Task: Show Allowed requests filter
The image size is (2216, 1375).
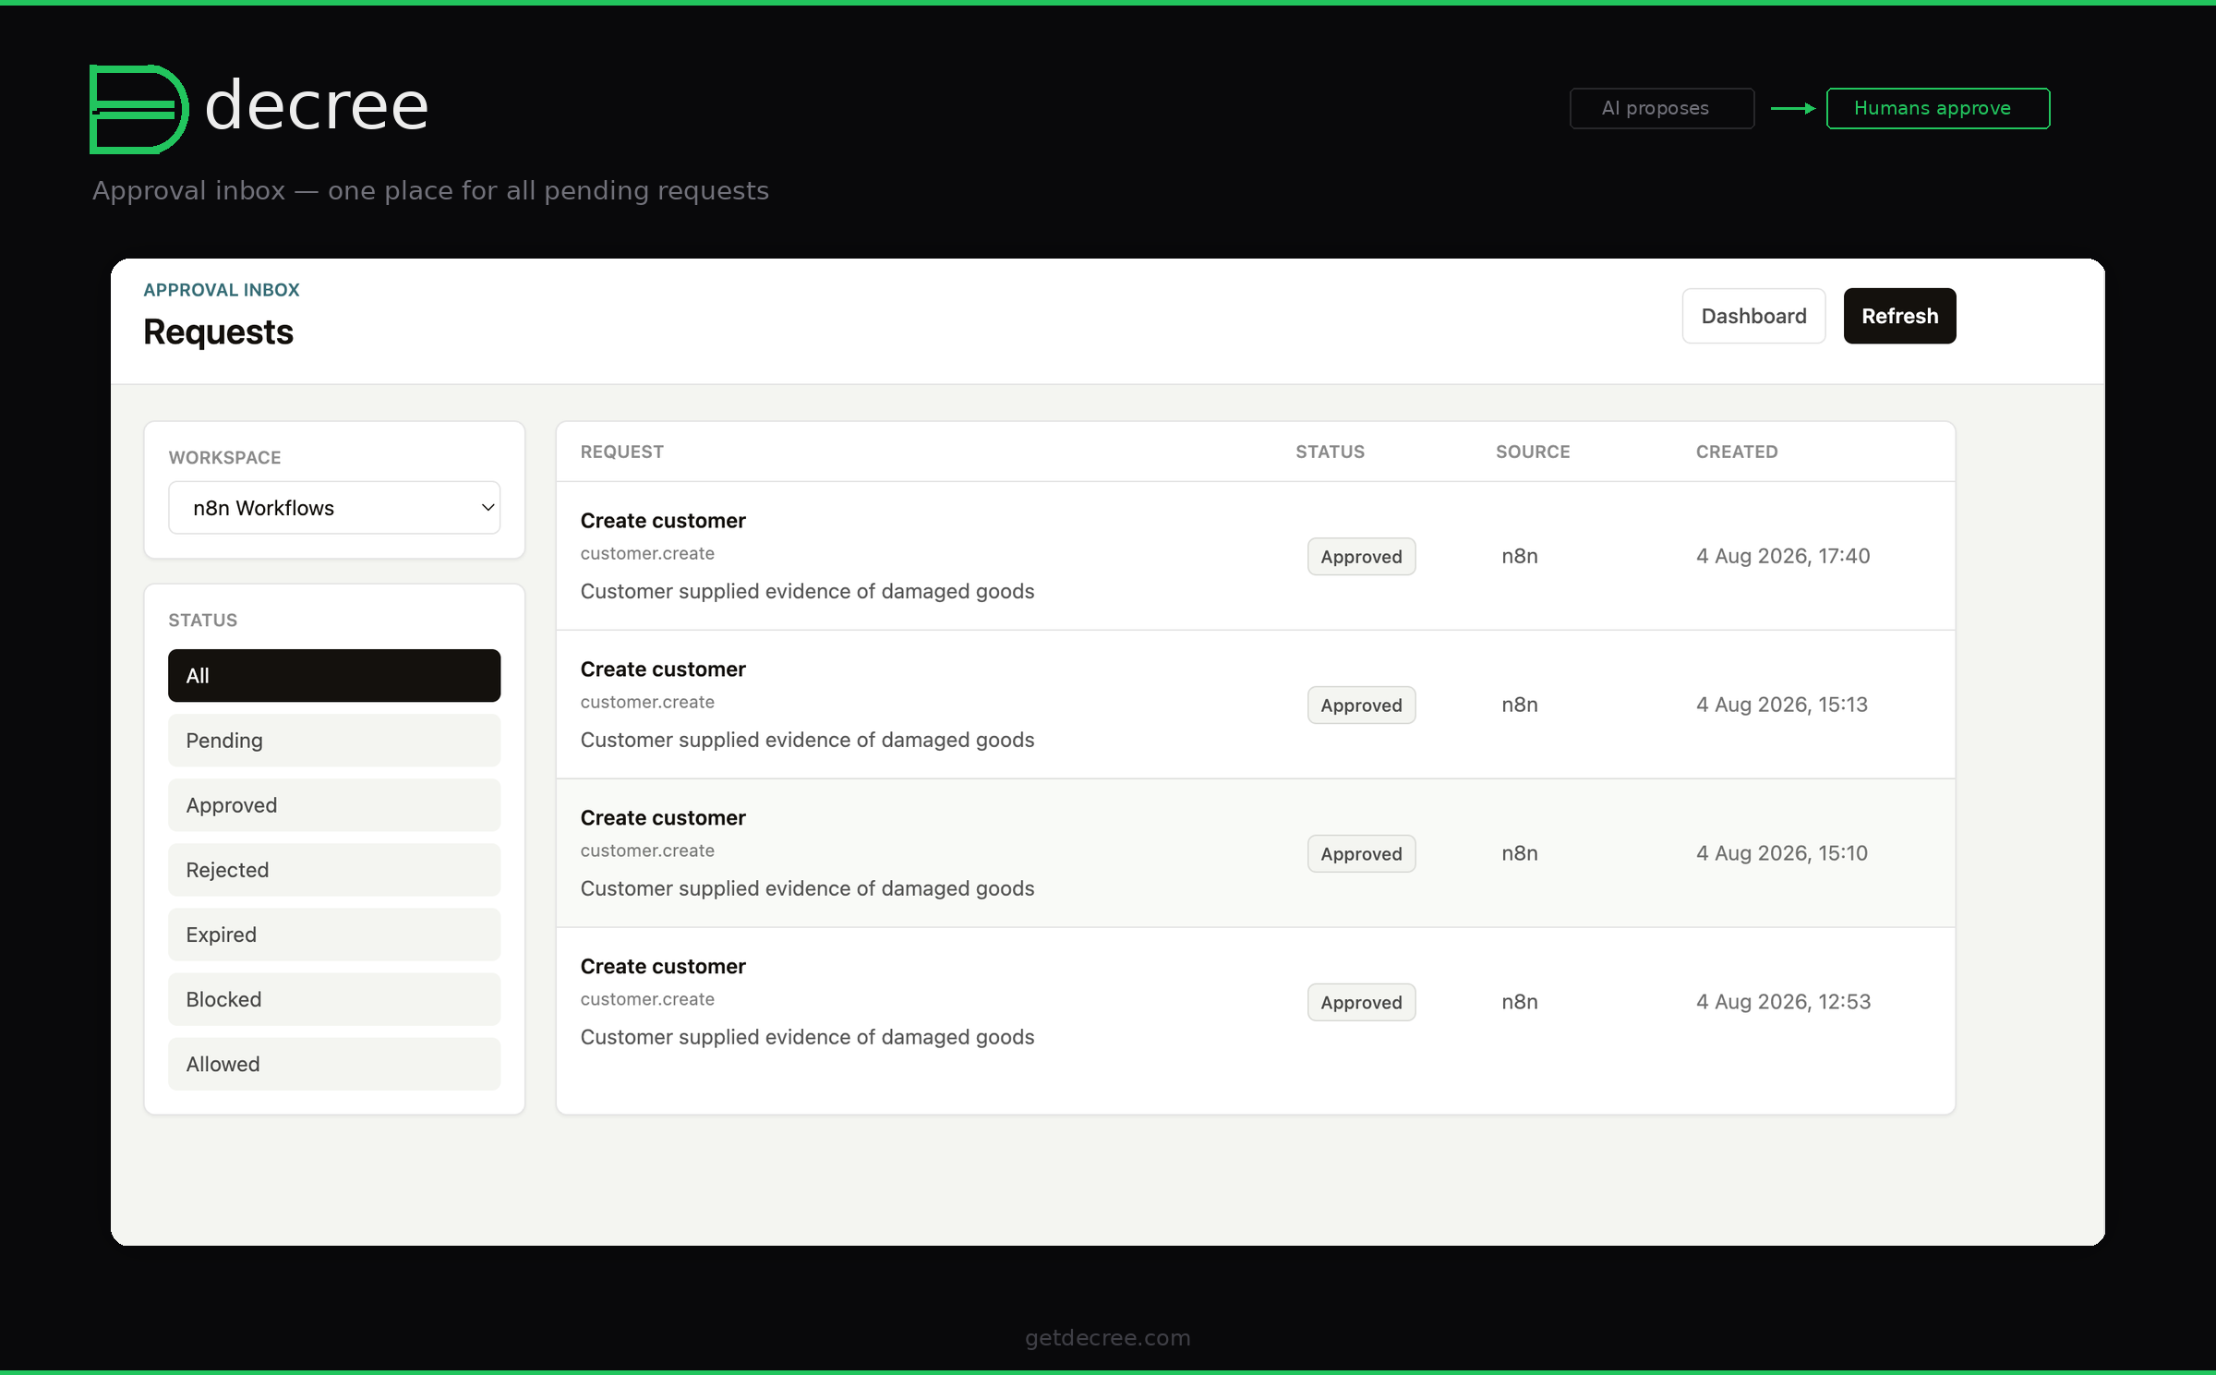Action: click(334, 1064)
